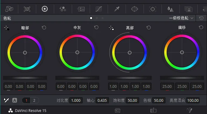Image resolution: width=207 pixels, height=114 pixels.
Task: Click 中灰 luminance value field
Action: pyautogui.click(x=61, y=86)
